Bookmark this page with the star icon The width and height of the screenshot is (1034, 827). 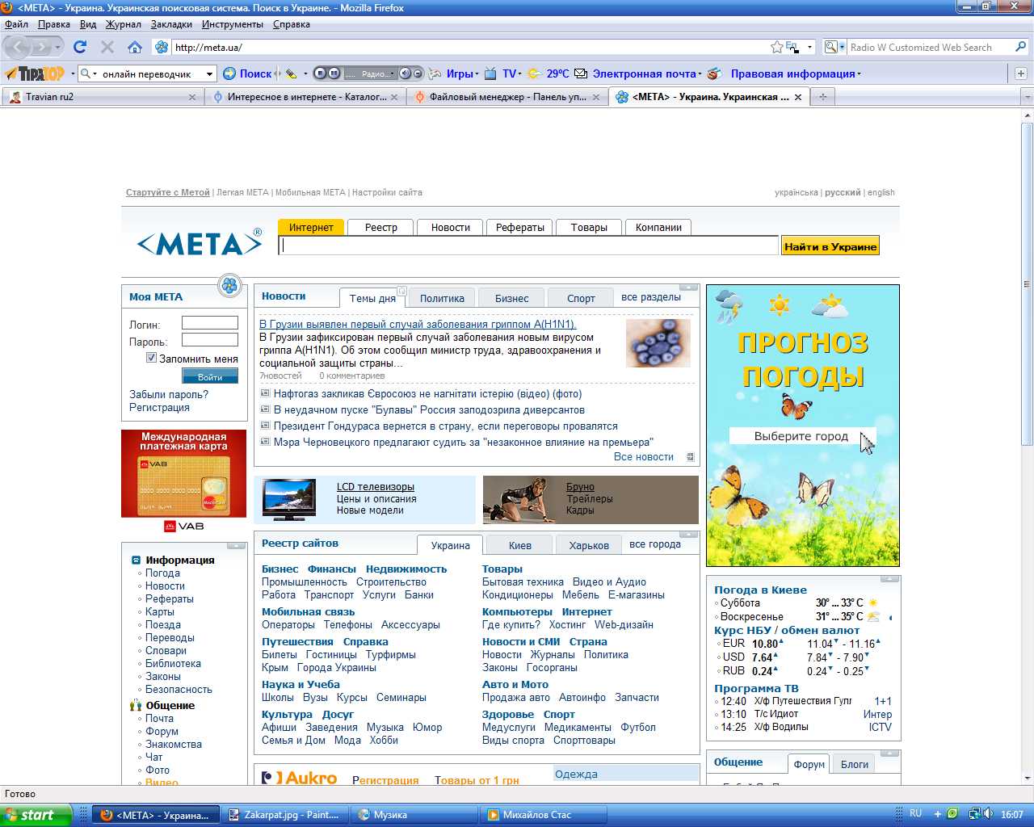[776, 47]
